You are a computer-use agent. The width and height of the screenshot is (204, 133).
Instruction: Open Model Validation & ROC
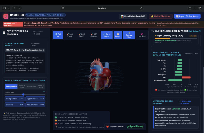133,16
